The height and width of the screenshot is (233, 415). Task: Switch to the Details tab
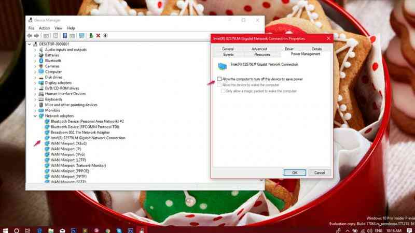(316, 49)
